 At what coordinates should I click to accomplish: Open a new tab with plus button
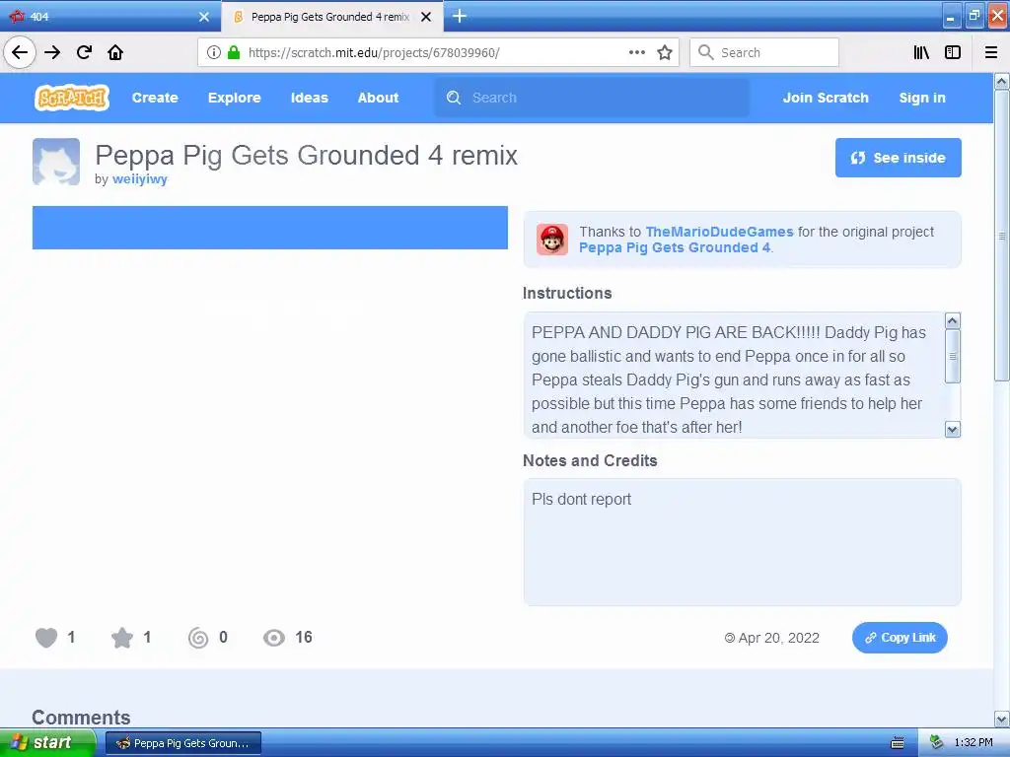(460, 16)
